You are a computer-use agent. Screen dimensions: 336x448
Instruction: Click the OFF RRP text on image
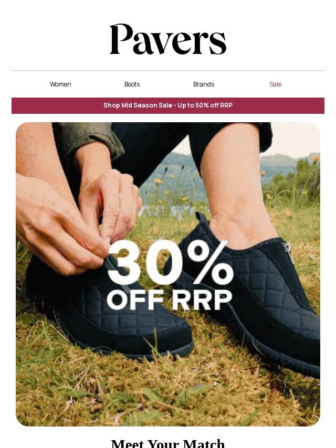click(169, 300)
